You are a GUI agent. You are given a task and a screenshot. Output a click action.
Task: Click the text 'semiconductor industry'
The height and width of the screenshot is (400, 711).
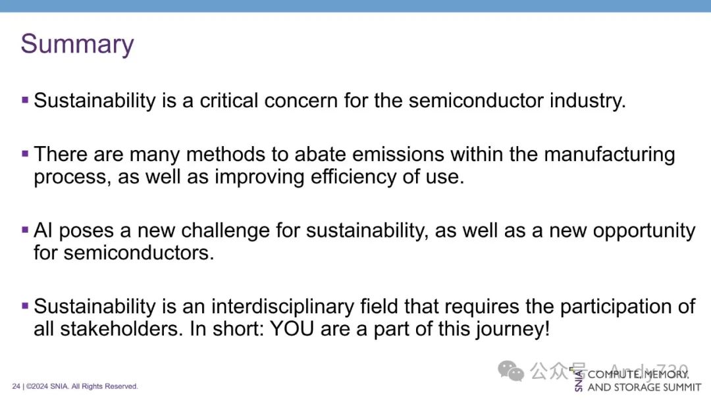tap(517, 101)
